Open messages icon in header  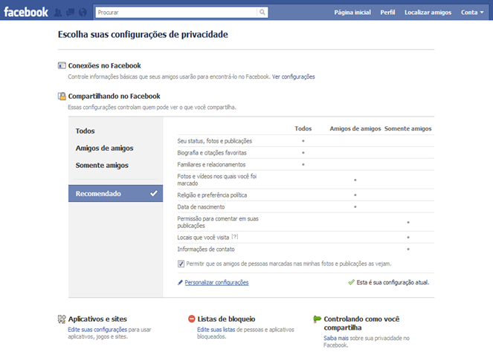tap(71, 13)
